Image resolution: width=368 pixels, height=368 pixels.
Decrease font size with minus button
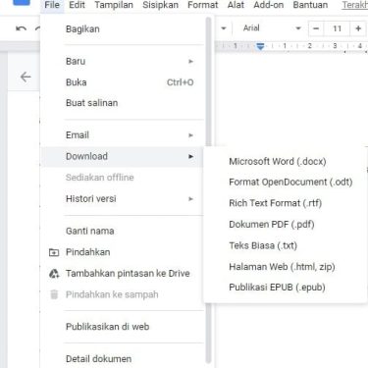click(x=316, y=28)
